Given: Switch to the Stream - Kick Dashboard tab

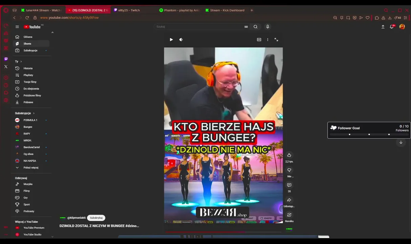Looking at the screenshot, I should click(x=226, y=10).
